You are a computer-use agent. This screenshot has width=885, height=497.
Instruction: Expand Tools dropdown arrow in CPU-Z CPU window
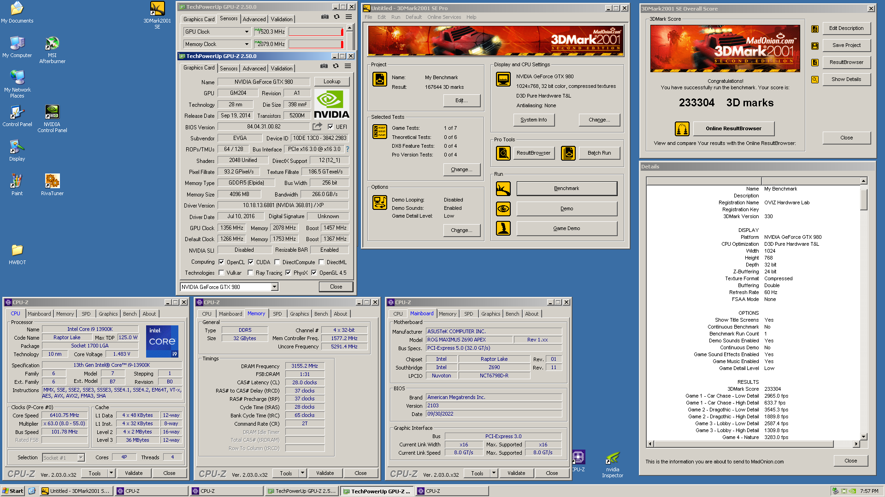coord(111,473)
